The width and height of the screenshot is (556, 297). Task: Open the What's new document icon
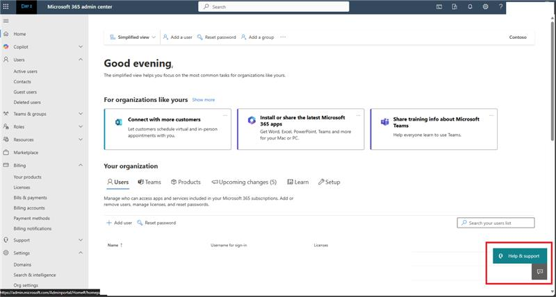coord(455,7)
